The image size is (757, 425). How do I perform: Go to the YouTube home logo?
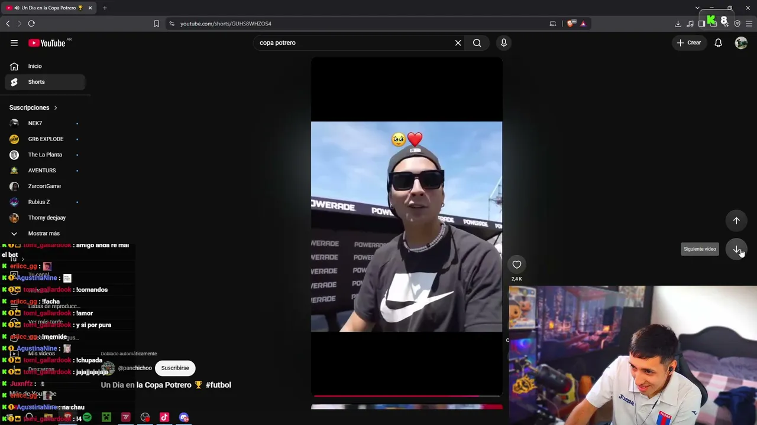[47, 43]
